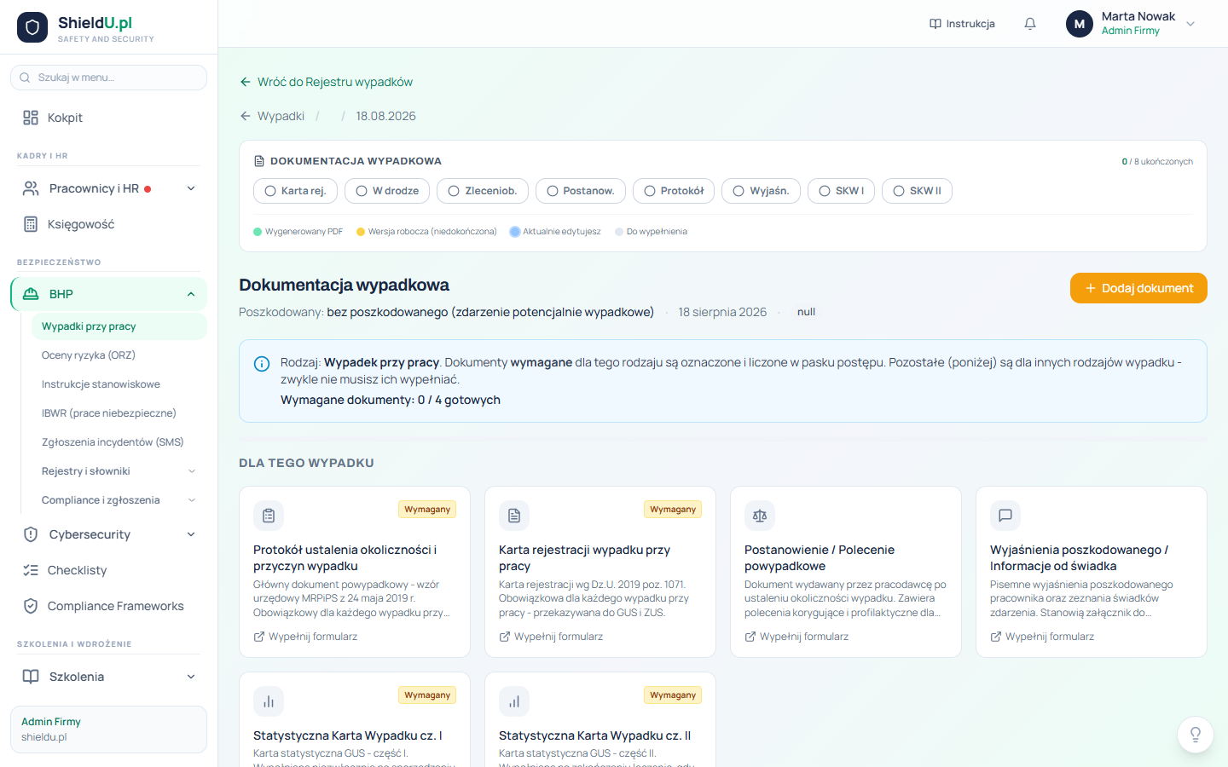This screenshot has width=1228, height=767.
Task: Select the Protokół document step
Action: [674, 191]
